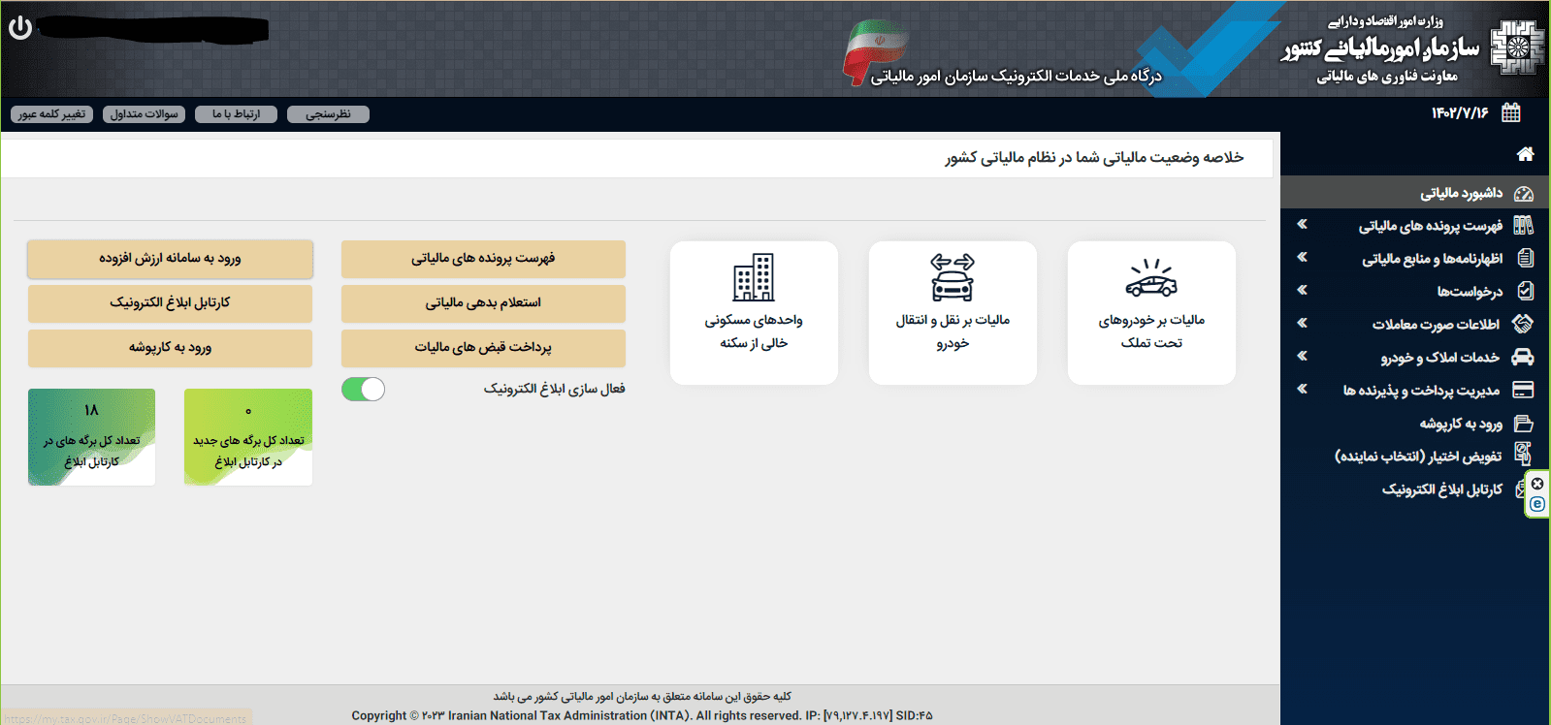This screenshot has width=1551, height=725.
Task: Click the tax debt inquiry button
Action: [x=483, y=303]
